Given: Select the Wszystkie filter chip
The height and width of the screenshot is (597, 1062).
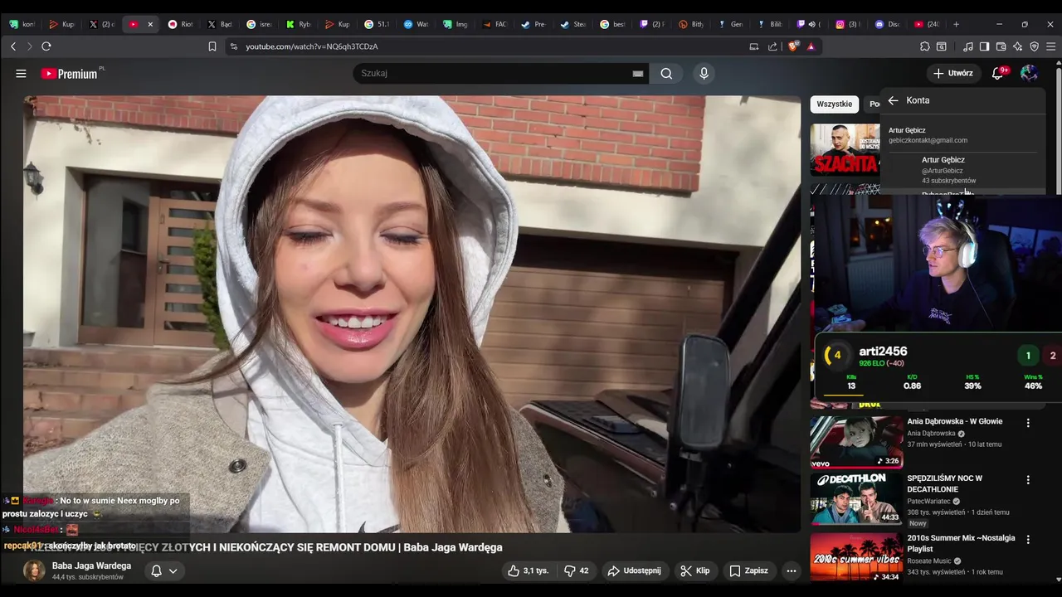Looking at the screenshot, I should click(834, 104).
